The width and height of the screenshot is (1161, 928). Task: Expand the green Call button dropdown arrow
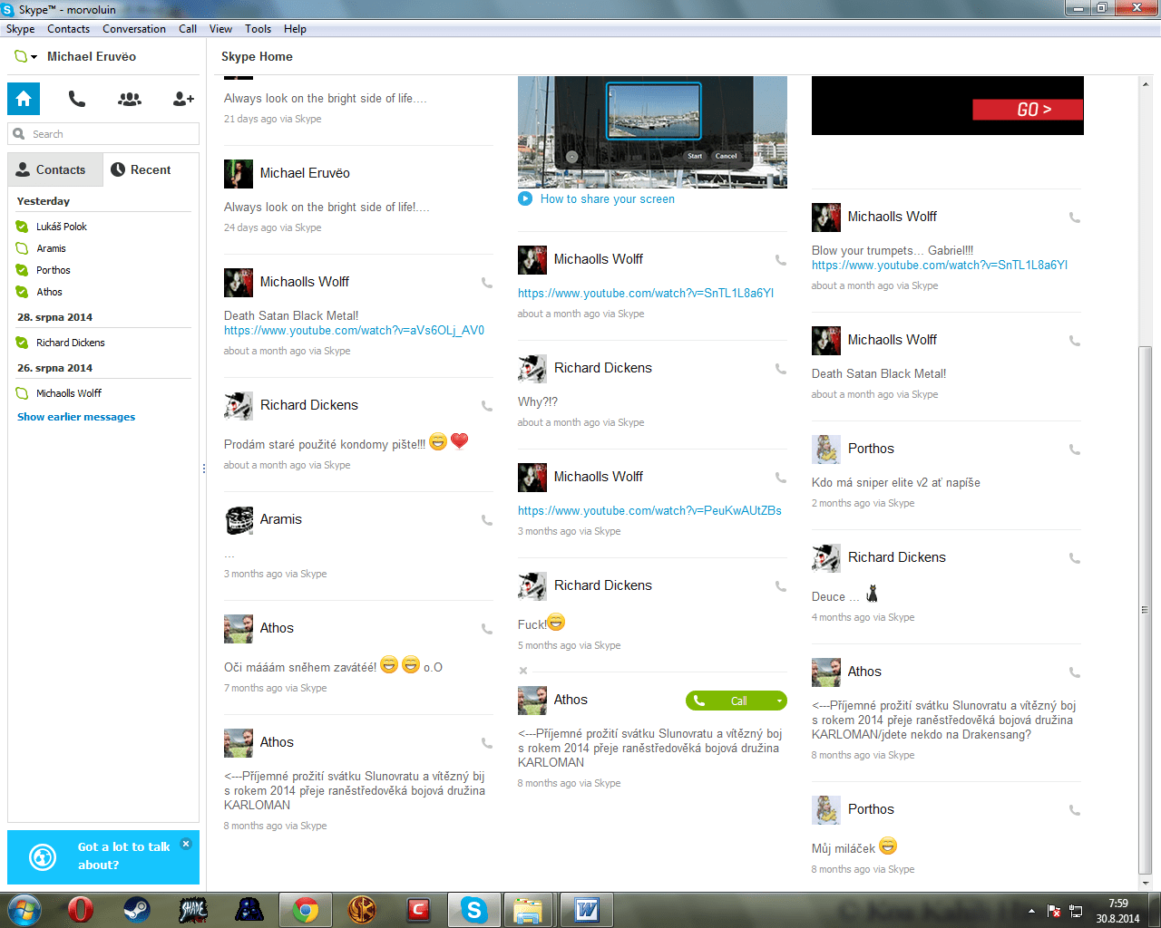click(x=778, y=701)
